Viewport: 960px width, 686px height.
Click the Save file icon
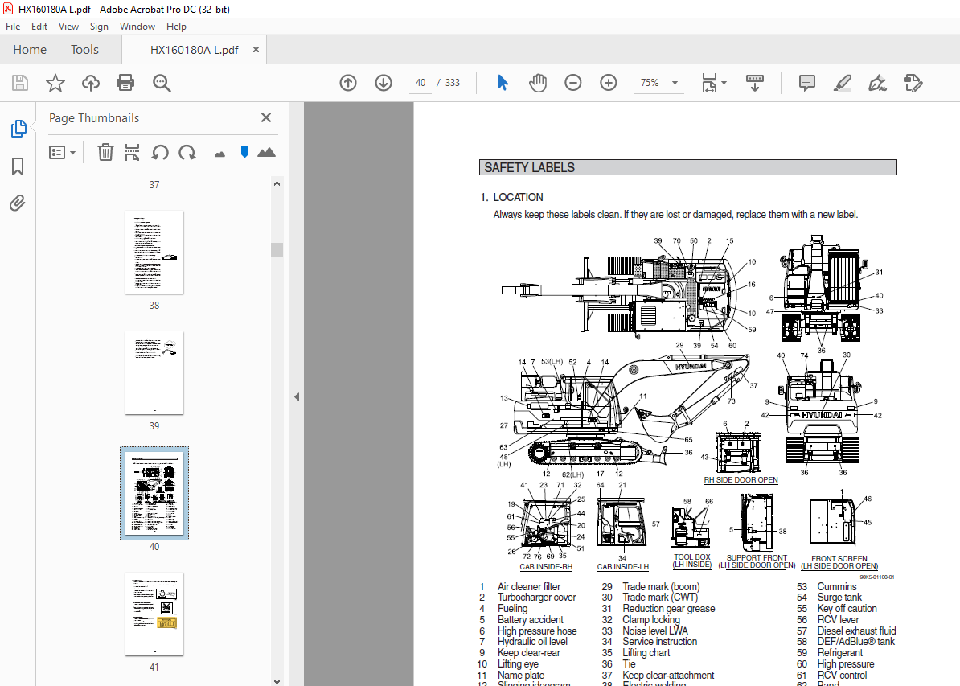[20, 83]
